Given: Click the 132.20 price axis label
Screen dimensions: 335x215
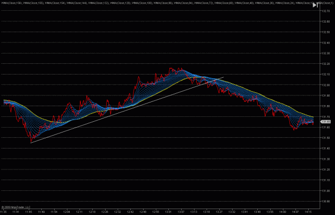Looking at the screenshot, I should point(325,64).
